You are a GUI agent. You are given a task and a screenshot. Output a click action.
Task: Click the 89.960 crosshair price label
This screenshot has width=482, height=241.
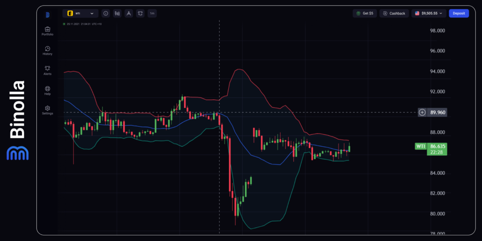point(438,112)
